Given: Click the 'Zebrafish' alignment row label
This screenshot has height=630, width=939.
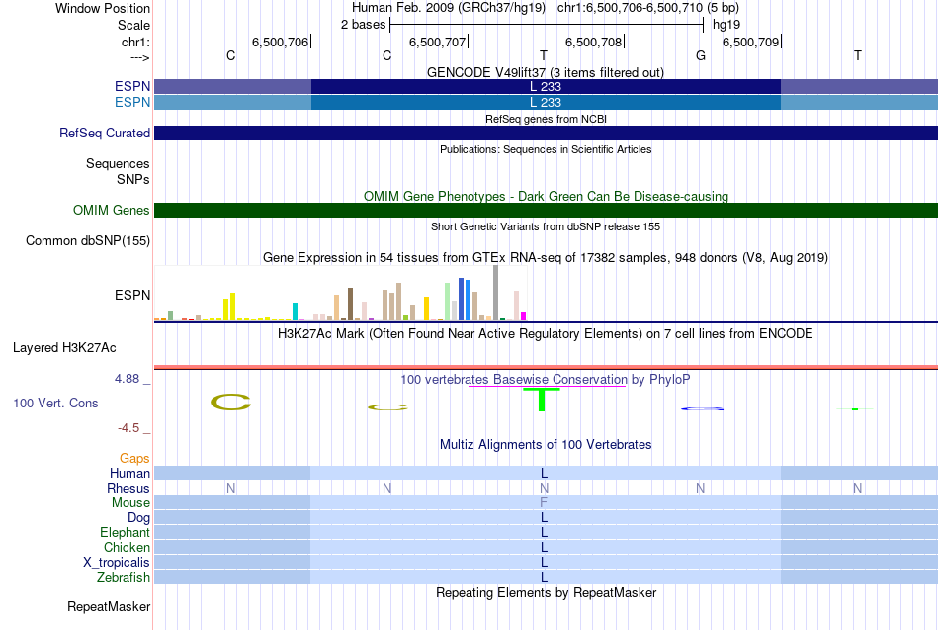Looking at the screenshot, I should (x=124, y=577).
